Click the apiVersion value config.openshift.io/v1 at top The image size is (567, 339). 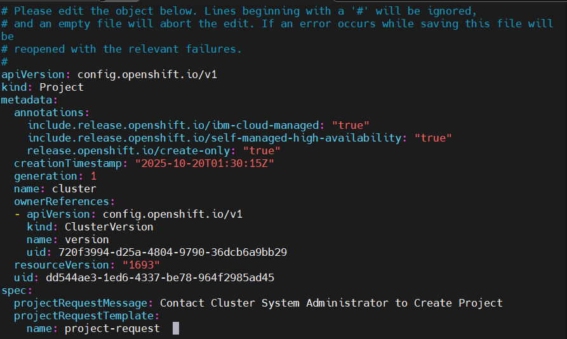point(147,74)
